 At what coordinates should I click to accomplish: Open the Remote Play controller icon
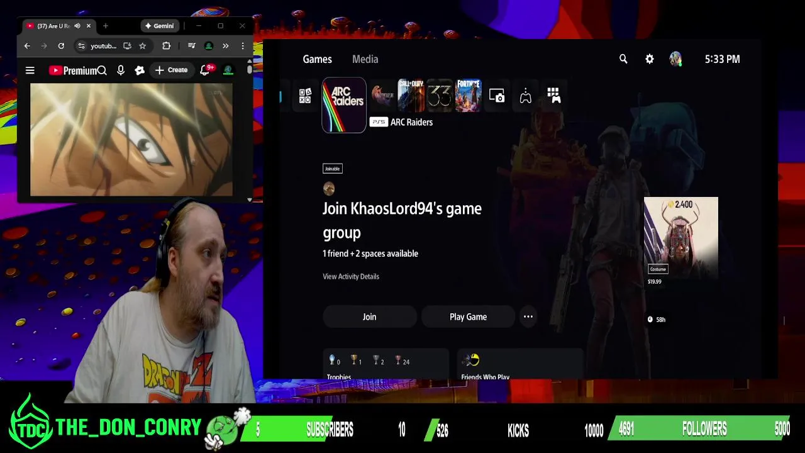[526, 96]
